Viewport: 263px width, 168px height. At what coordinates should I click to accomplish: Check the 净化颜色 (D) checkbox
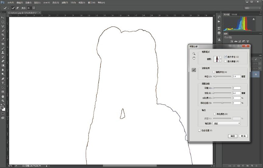(x=214, y=114)
